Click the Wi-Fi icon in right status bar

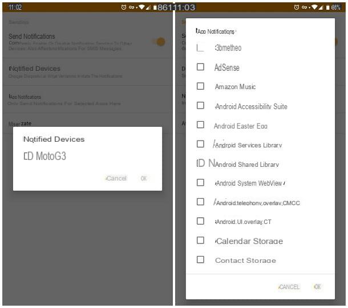tap(314, 7)
